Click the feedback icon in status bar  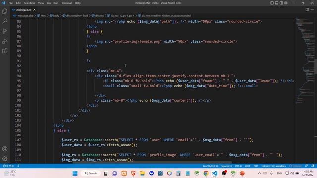click(307, 166)
